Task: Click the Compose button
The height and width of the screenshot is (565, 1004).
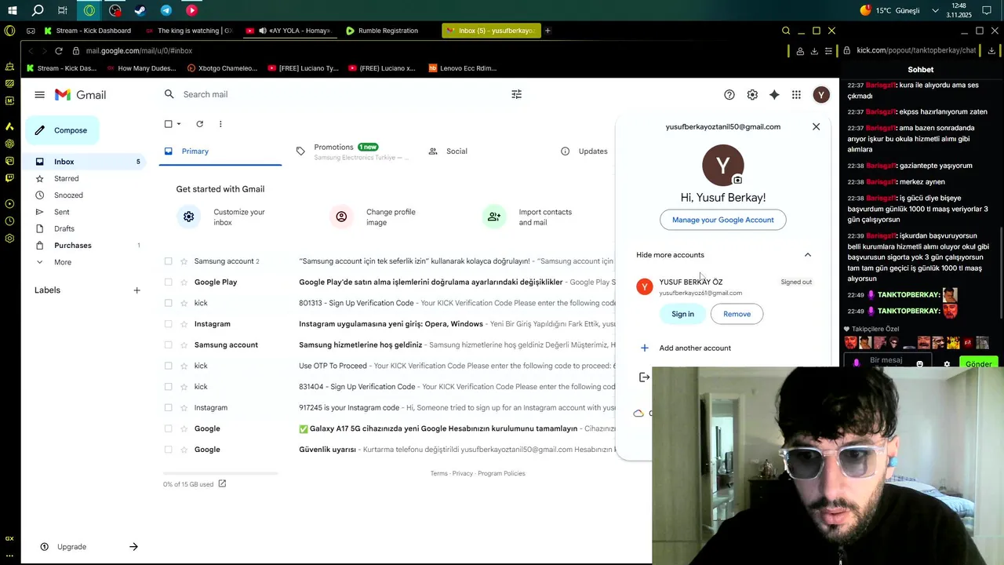Action: (x=62, y=130)
